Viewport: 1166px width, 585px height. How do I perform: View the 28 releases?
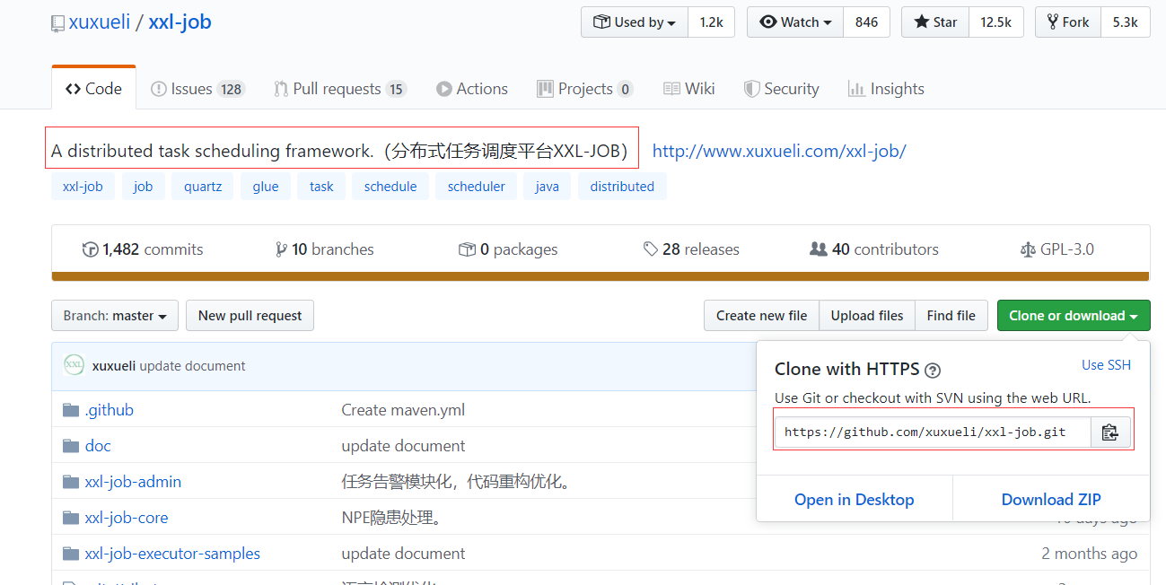coord(691,249)
